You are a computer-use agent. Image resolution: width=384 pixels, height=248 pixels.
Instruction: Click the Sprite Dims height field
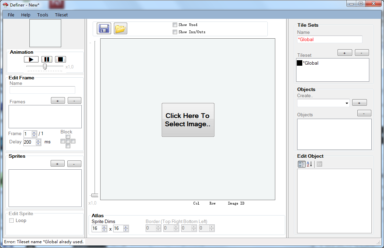tap(118, 229)
